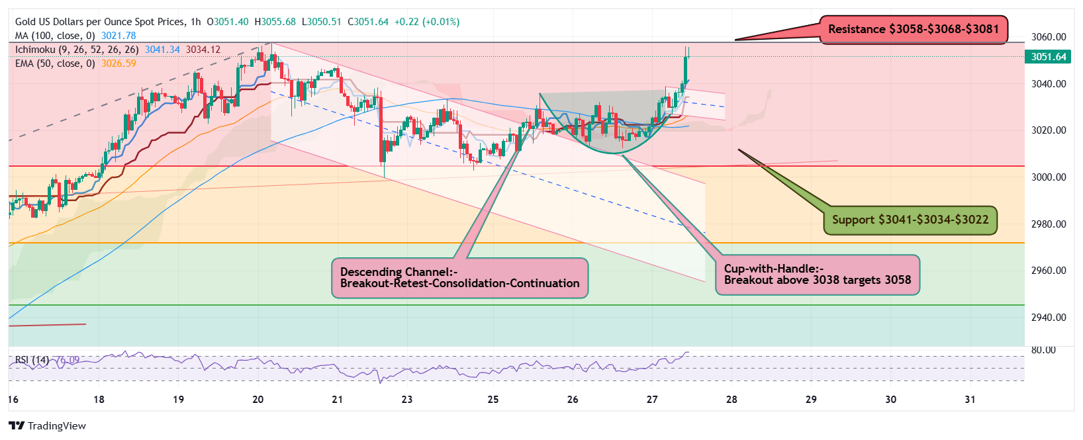1083x440 pixels.
Task: Click the date label 31 on time axis
Action: point(970,400)
